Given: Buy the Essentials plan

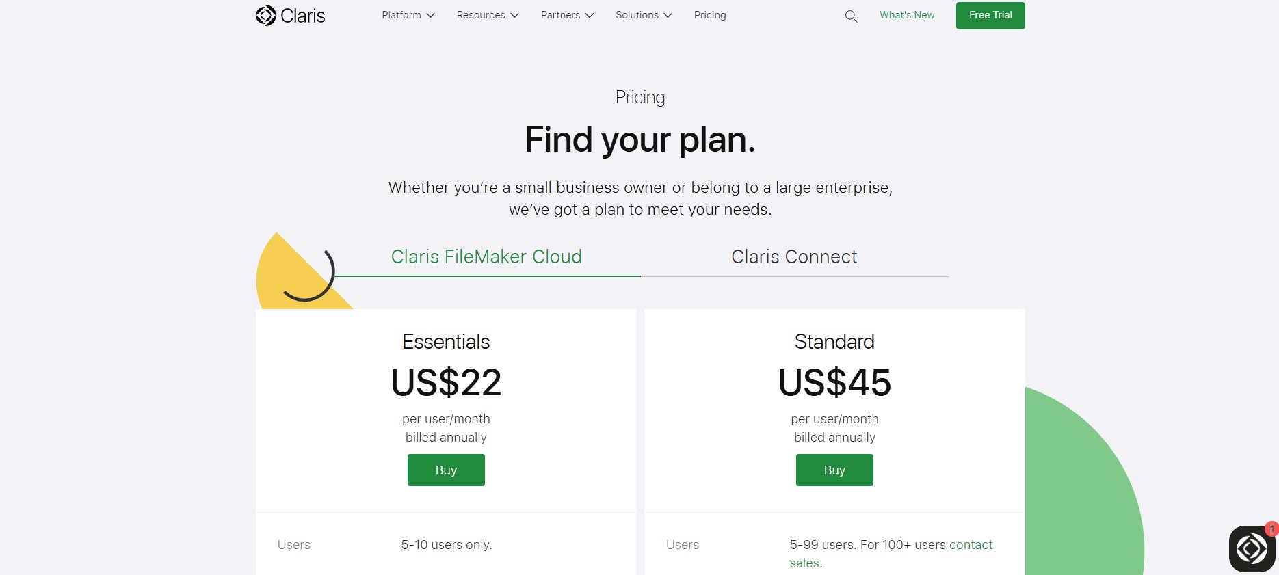Looking at the screenshot, I should [x=446, y=470].
